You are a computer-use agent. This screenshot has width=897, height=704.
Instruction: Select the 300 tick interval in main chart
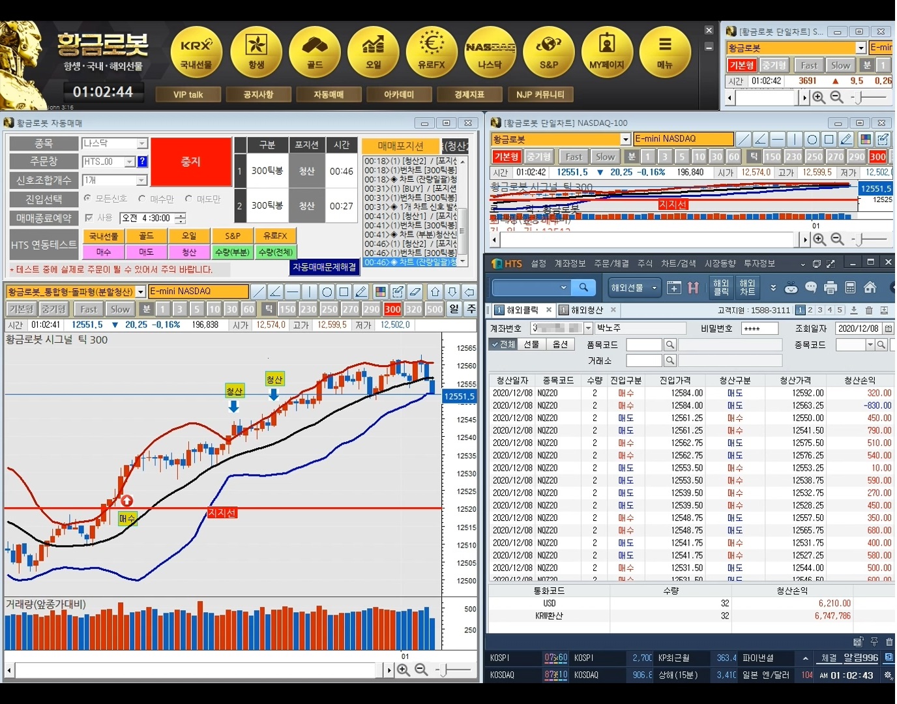pos(392,309)
